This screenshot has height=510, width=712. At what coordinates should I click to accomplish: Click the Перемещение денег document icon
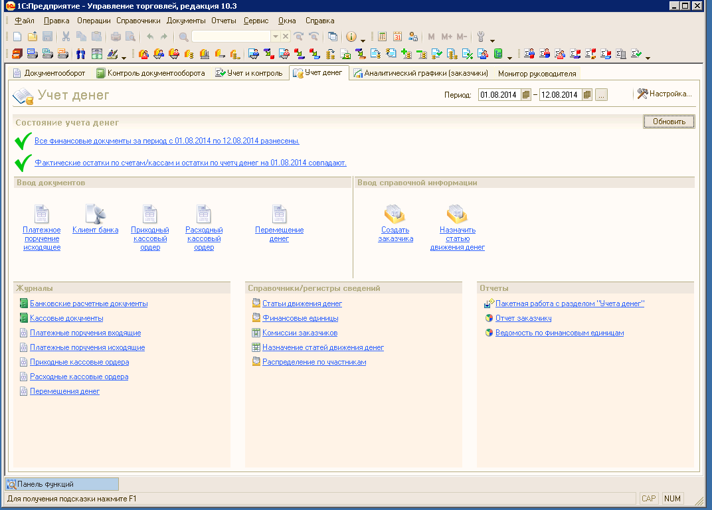(279, 214)
